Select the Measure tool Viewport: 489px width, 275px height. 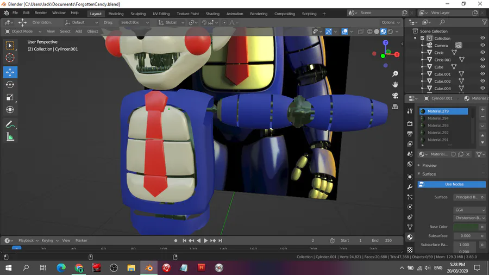tap(10, 137)
